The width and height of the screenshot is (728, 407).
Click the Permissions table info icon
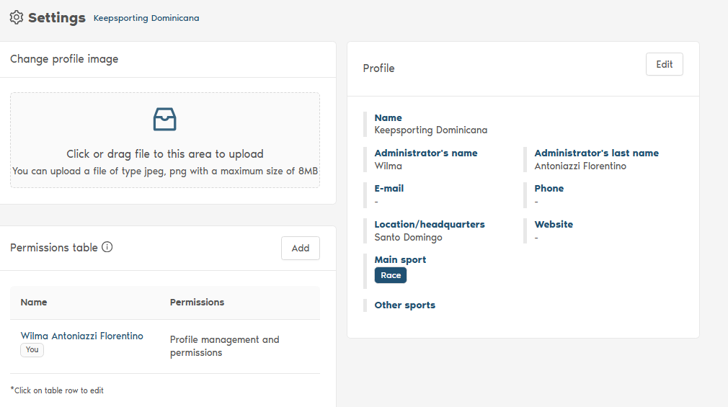point(107,247)
